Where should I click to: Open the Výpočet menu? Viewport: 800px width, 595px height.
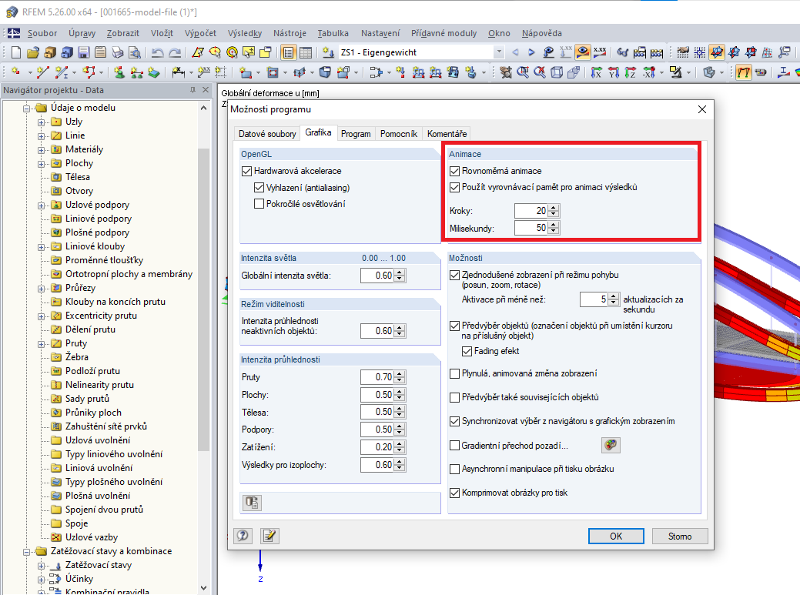click(x=200, y=33)
